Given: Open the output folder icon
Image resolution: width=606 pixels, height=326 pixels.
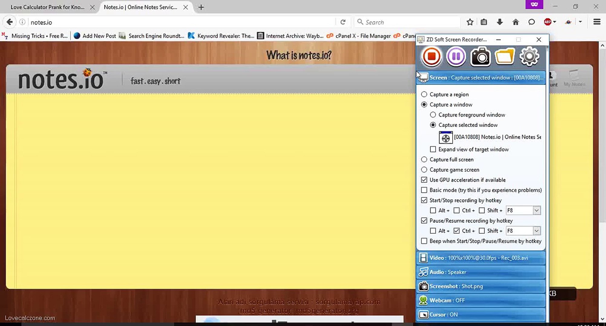Looking at the screenshot, I should [505, 56].
